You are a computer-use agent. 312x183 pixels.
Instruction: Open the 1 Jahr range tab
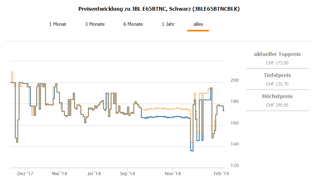168,24
